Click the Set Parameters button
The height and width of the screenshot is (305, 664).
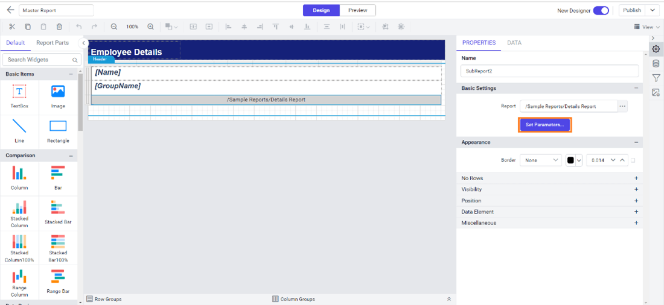coord(544,125)
